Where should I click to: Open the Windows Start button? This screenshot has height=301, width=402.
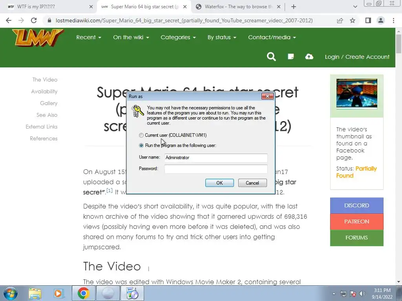click(11, 293)
